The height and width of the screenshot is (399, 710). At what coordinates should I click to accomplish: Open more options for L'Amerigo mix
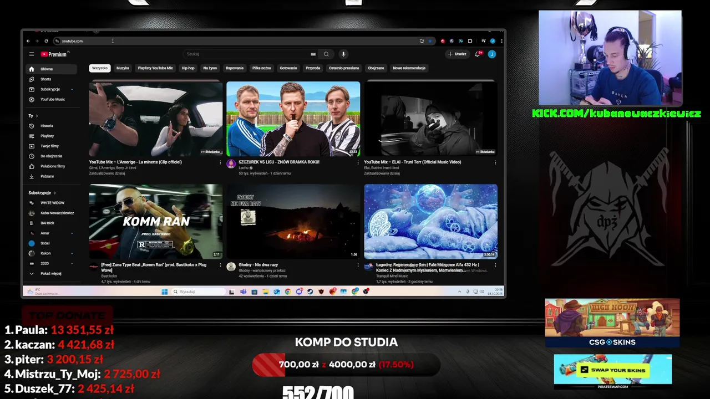pyautogui.click(x=220, y=162)
